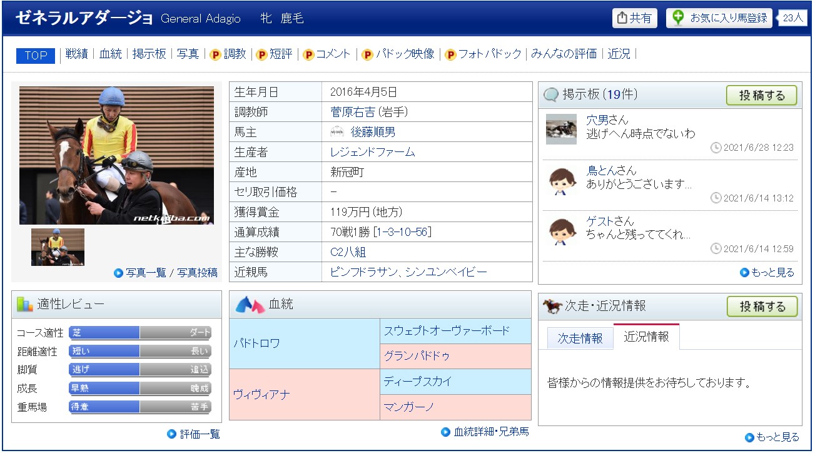Click 投稿する button in 掲示板 panel
This screenshot has width=815, height=453.
(761, 95)
